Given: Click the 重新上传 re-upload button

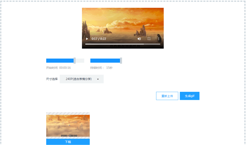Looking at the screenshot, I should tap(167, 96).
